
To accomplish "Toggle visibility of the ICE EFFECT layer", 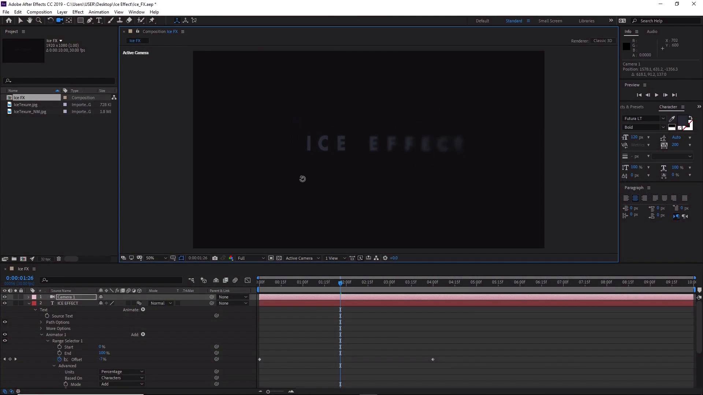I will tap(4, 303).
